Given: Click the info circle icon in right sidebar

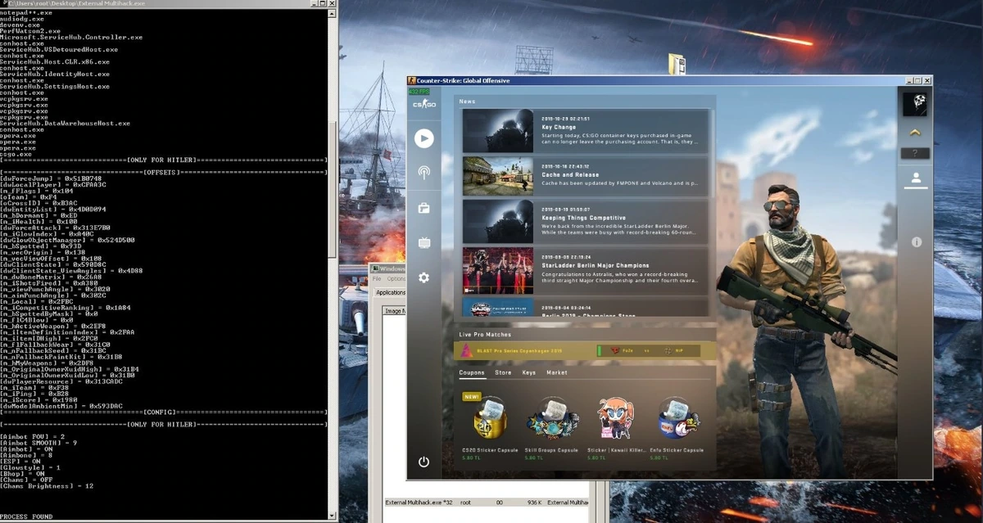Looking at the screenshot, I should click(916, 242).
